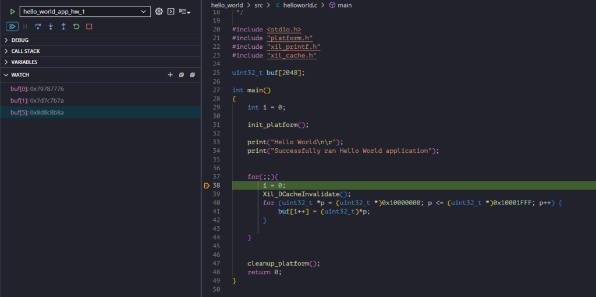596x297 pixels.
Task: Click "return 0;" on line 48
Action: point(265,272)
